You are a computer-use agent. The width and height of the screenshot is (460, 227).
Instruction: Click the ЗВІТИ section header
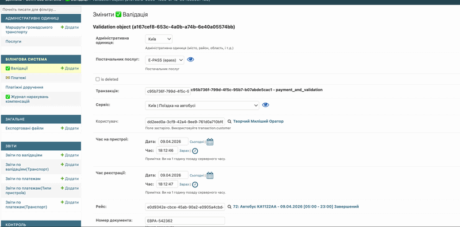coord(41,146)
